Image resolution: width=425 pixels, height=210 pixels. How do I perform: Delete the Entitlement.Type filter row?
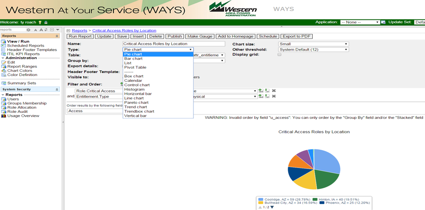coord(274,96)
